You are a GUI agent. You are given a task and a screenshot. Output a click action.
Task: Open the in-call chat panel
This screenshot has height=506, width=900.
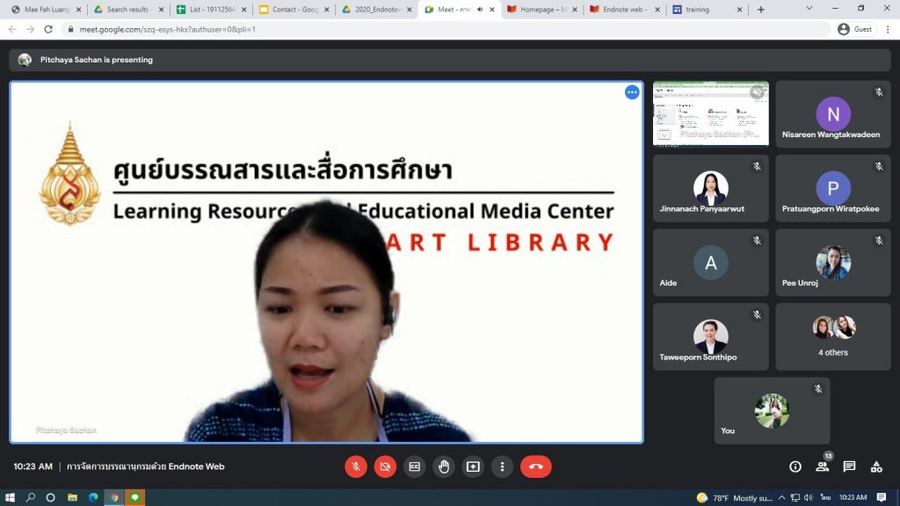849,466
